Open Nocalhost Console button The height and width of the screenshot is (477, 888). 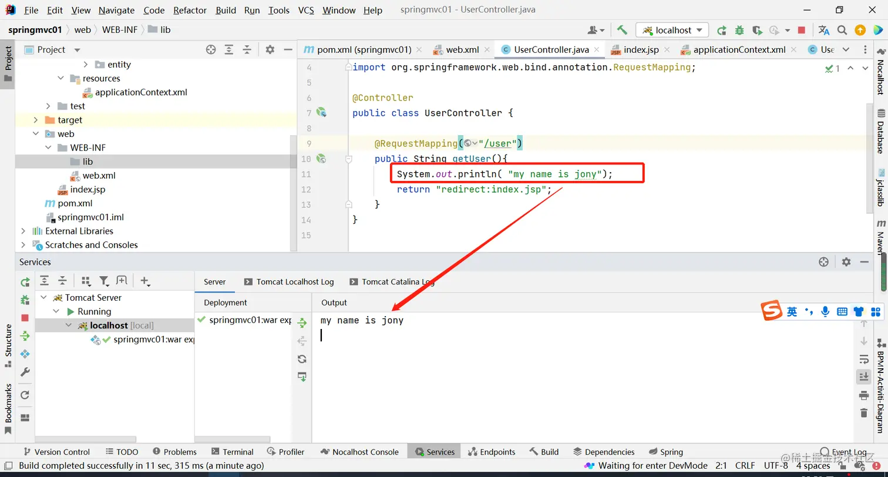click(359, 452)
